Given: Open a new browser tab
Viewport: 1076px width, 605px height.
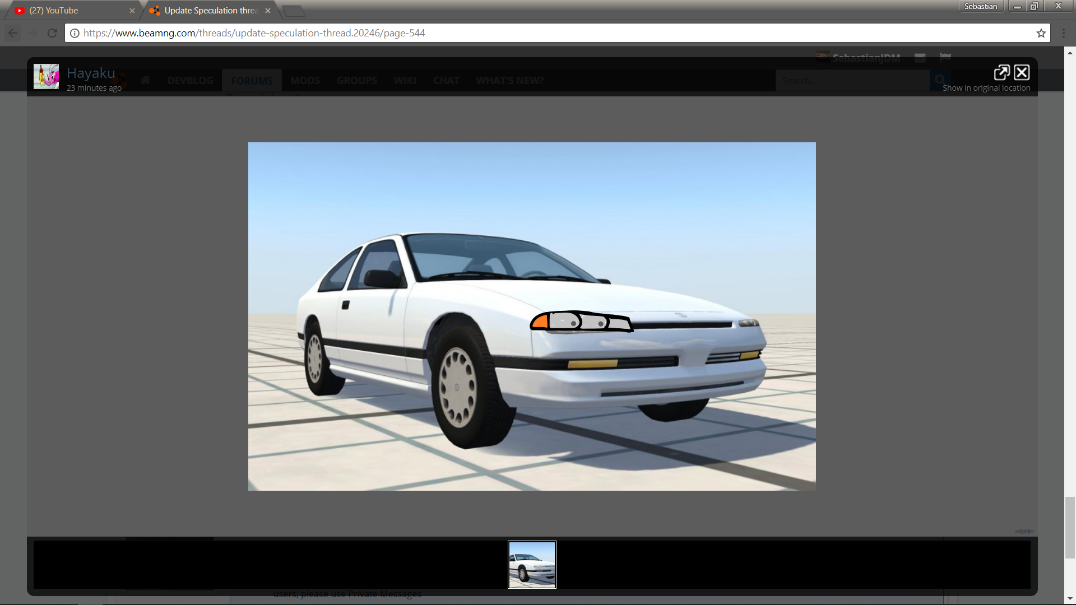Looking at the screenshot, I should 294,11.
